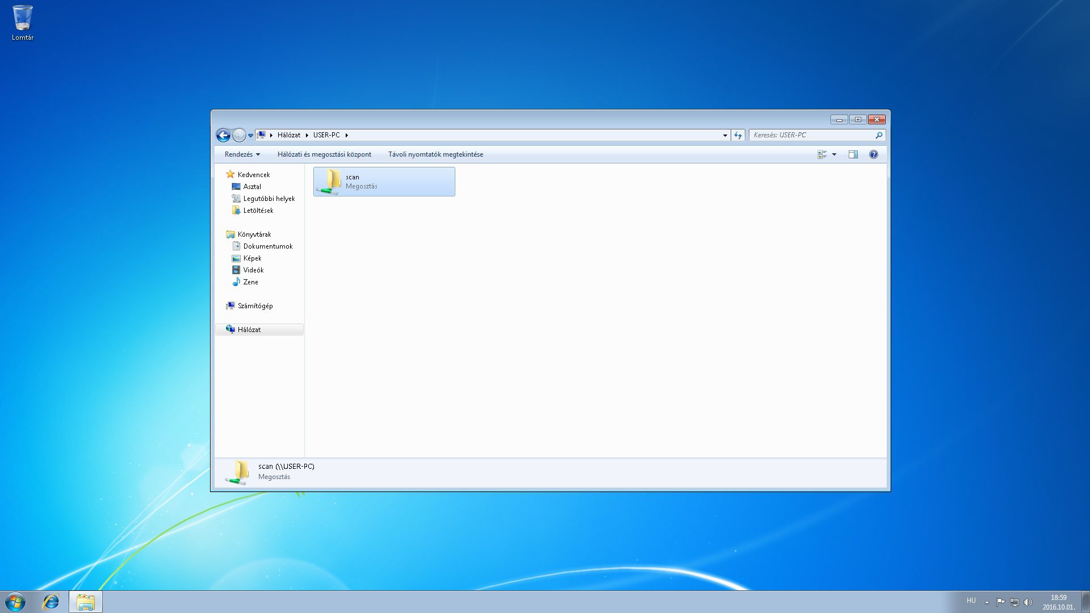This screenshot has height=613, width=1090.
Task: Select USER-PC in the address breadcrumb
Action: click(x=326, y=135)
